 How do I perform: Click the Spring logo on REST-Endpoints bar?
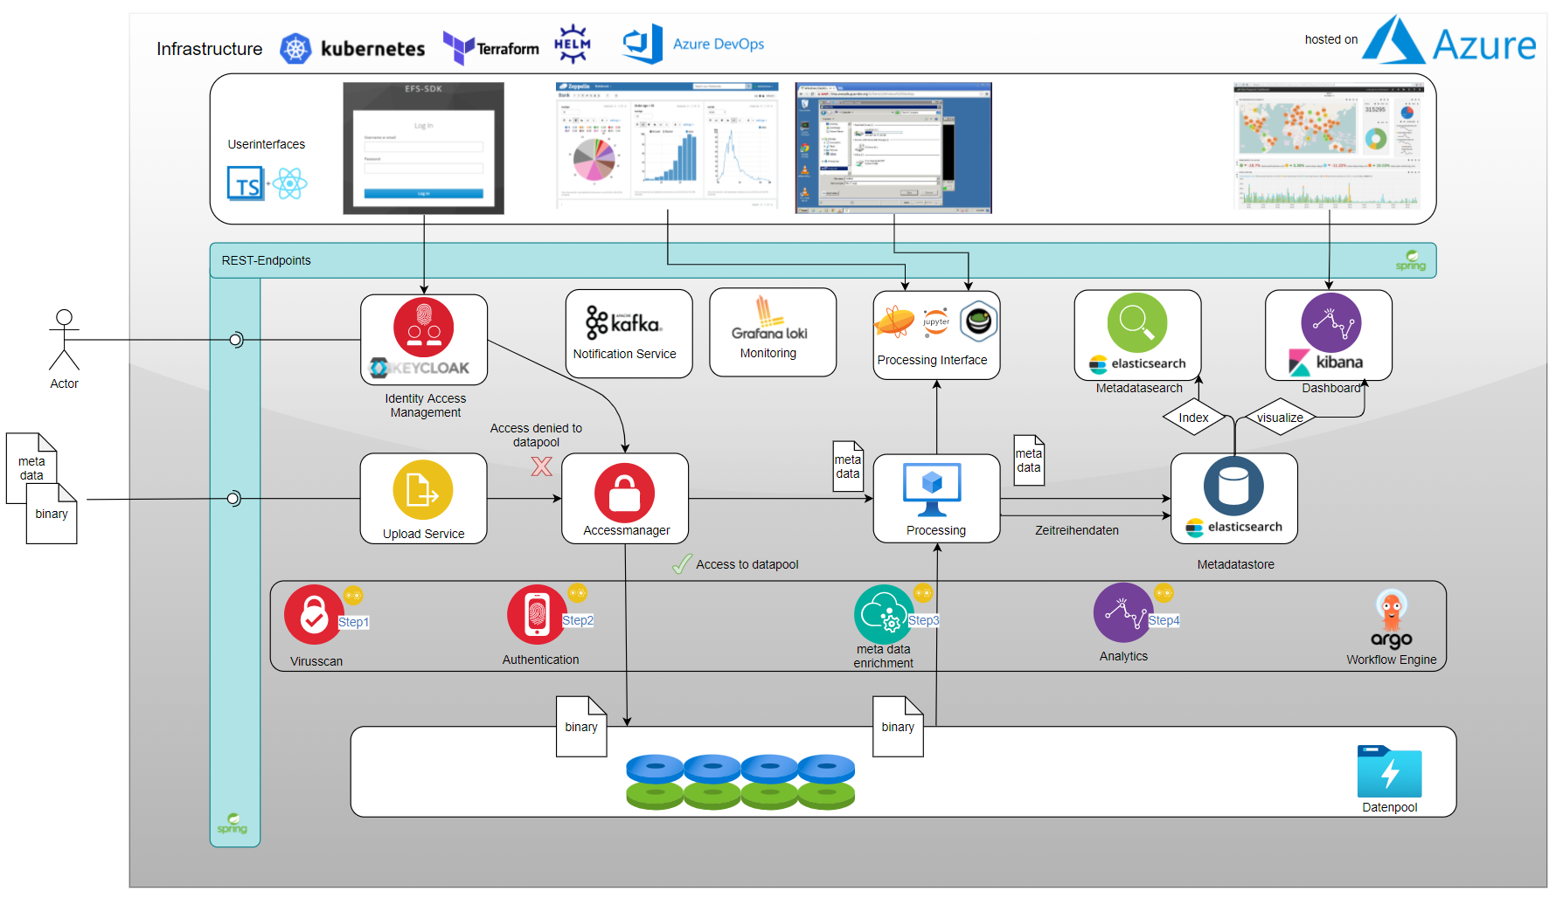[1411, 260]
